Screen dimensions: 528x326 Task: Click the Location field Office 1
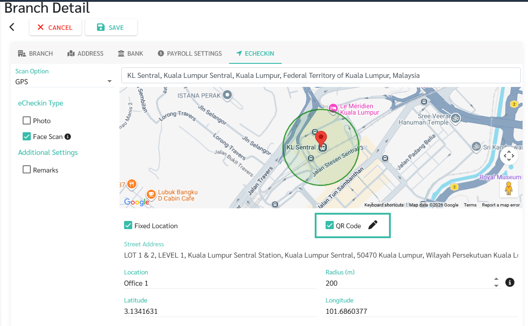tap(220, 283)
